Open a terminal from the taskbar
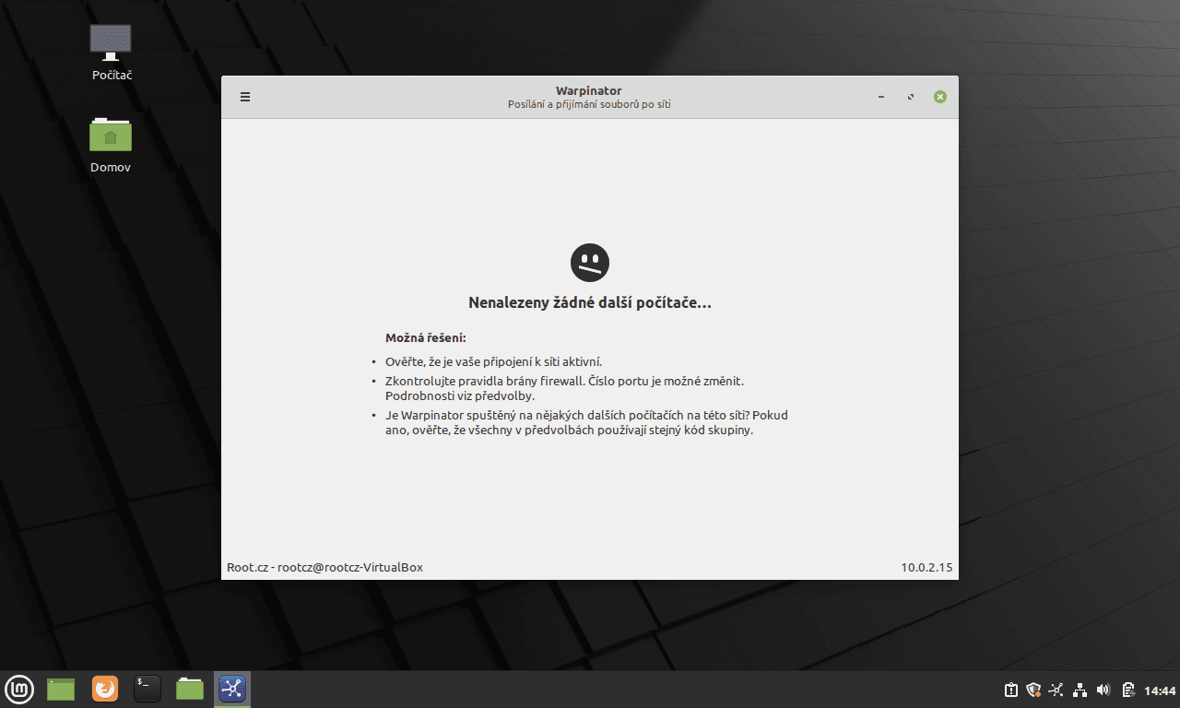Image resolution: width=1180 pixels, height=708 pixels. [147, 689]
